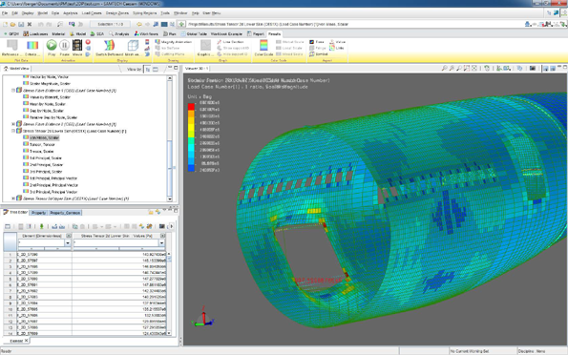Switch to the Analysis ribbon tab
Image resolution: width=568 pixels, height=355 pixels.
coord(119,33)
